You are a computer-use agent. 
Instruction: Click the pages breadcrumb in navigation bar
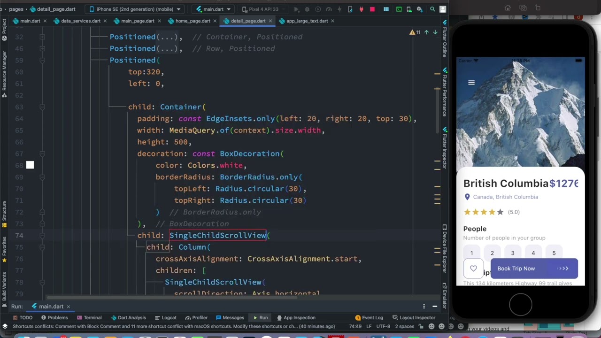point(16,9)
